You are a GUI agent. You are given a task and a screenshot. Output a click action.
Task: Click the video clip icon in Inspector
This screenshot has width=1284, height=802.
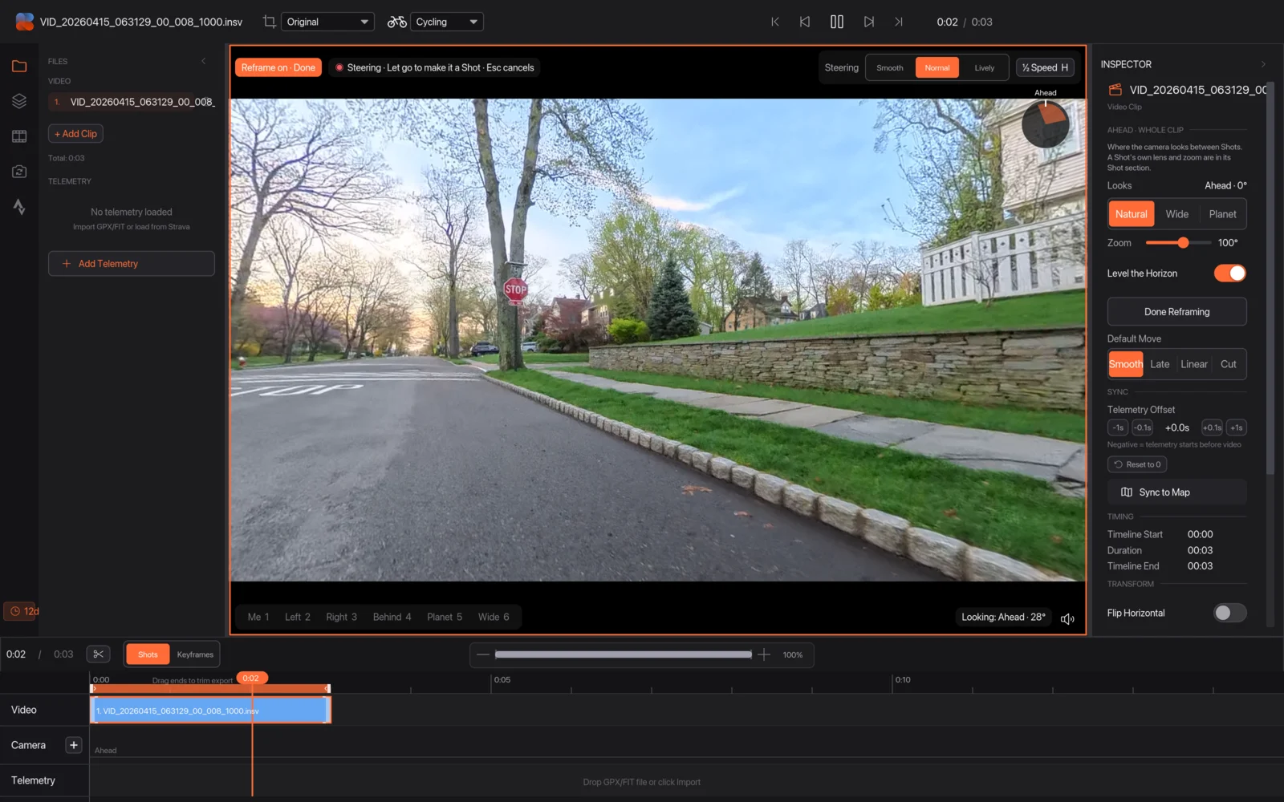coord(1115,90)
